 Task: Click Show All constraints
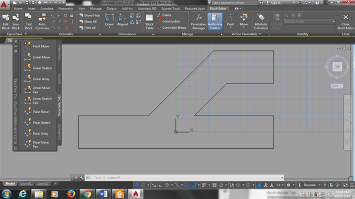click(88, 22)
